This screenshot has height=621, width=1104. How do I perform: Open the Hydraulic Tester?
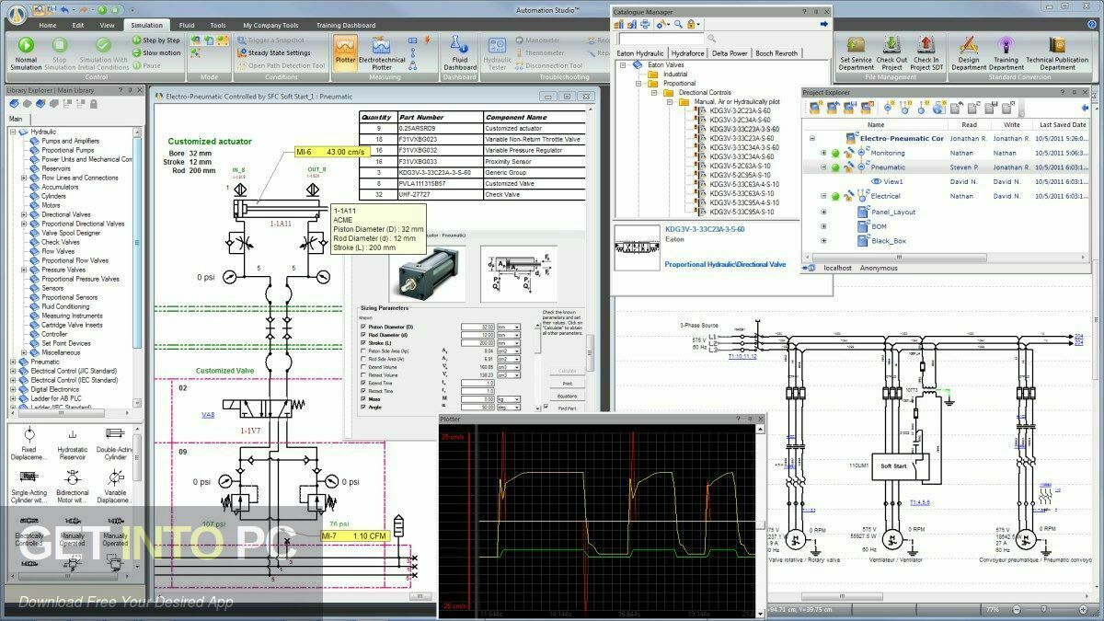click(498, 53)
